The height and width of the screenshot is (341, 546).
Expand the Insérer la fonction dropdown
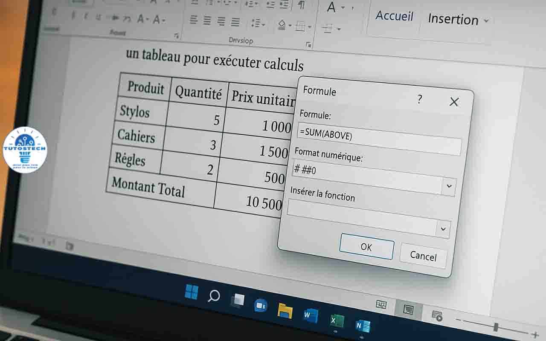coord(443,229)
